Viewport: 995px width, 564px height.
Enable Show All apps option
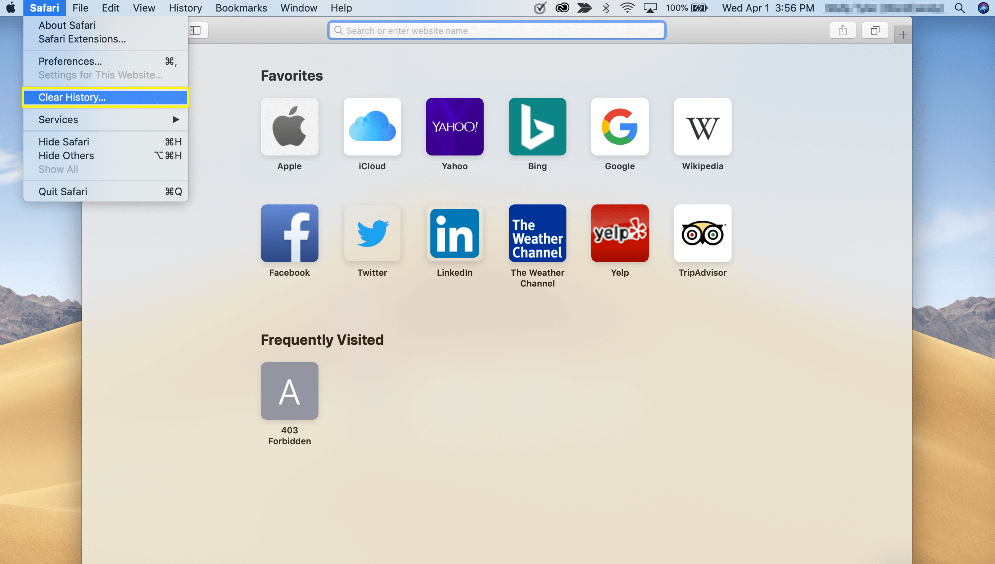(58, 169)
